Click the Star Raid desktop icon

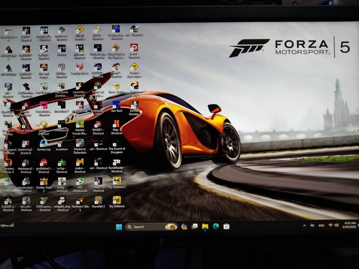(x=116, y=105)
